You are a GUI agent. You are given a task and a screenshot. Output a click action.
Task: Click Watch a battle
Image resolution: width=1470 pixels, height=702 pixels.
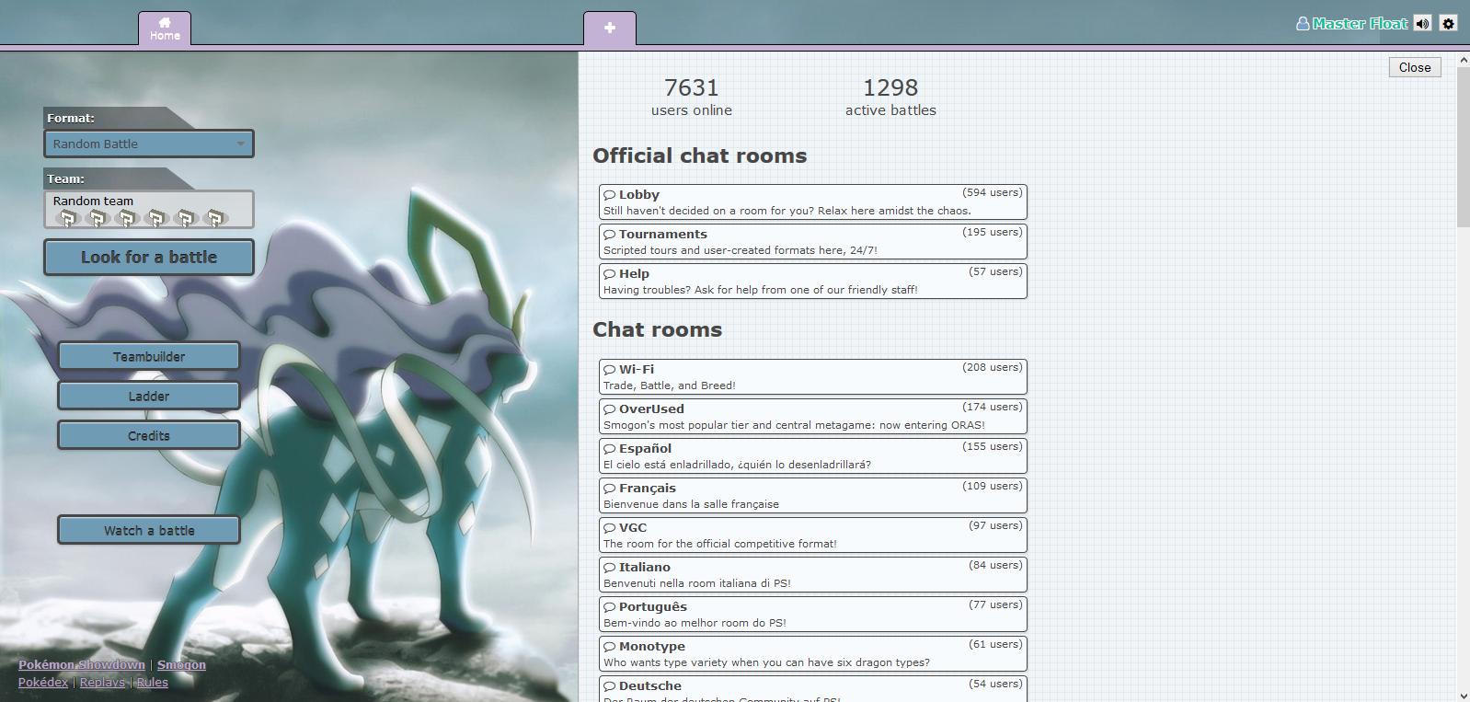tap(149, 530)
